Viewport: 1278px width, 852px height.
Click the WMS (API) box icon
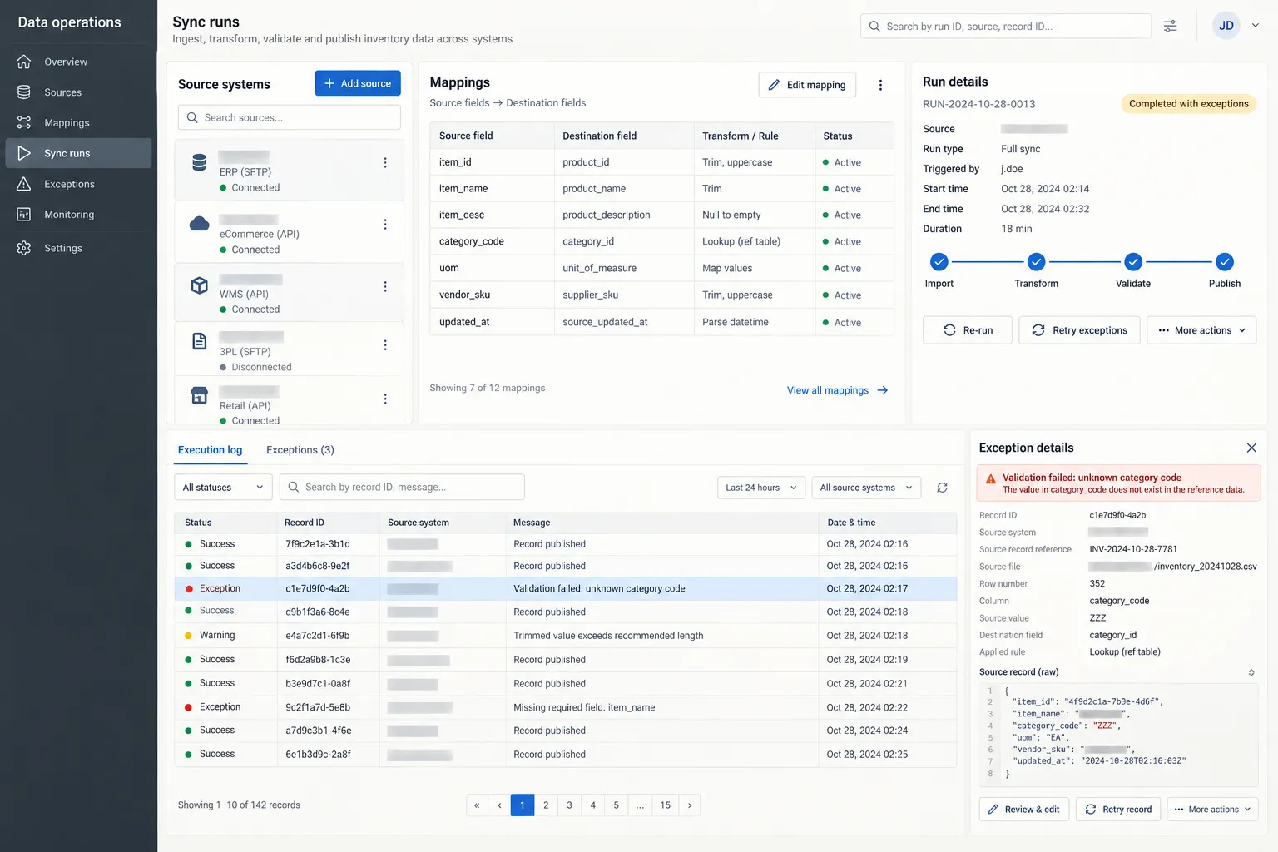click(199, 285)
